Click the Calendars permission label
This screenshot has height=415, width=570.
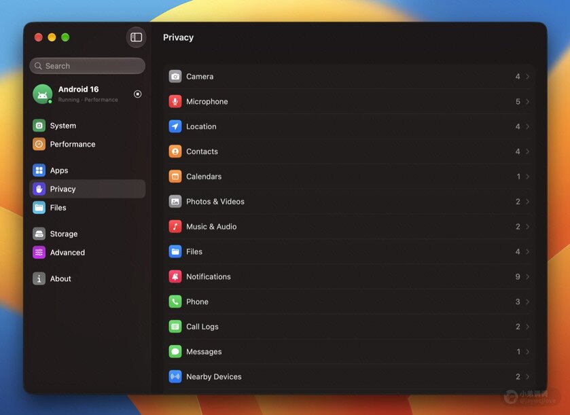point(204,177)
